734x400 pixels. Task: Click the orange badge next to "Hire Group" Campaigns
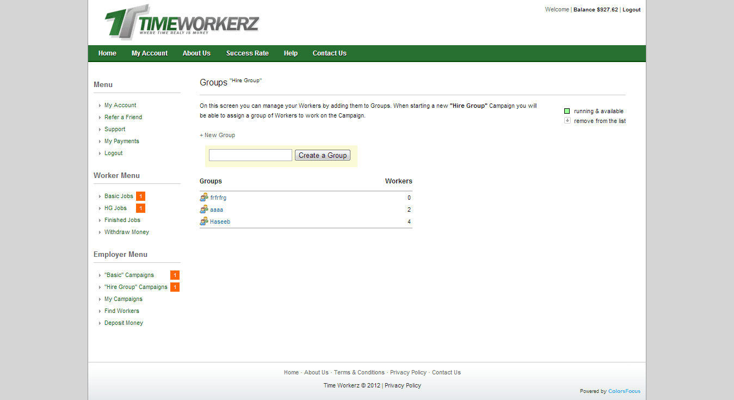pyautogui.click(x=175, y=287)
